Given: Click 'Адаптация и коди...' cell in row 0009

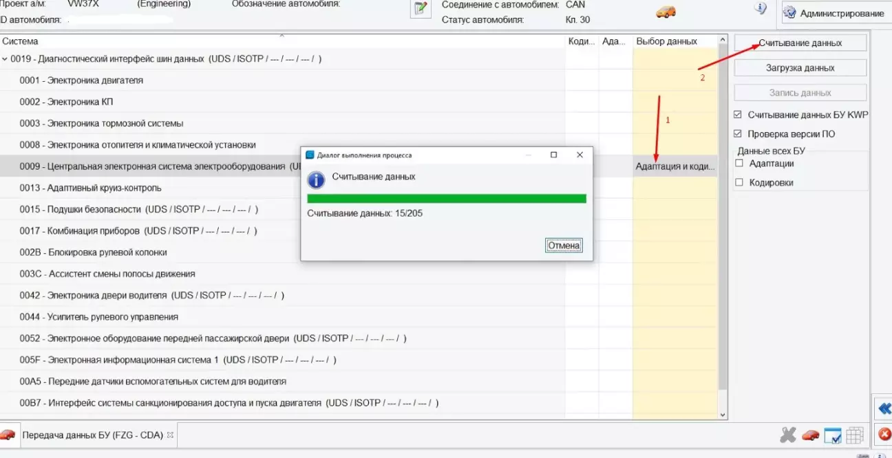Looking at the screenshot, I should pos(675,166).
